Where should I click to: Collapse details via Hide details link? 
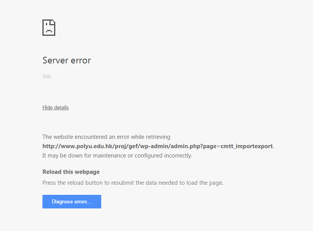pyautogui.click(x=56, y=107)
